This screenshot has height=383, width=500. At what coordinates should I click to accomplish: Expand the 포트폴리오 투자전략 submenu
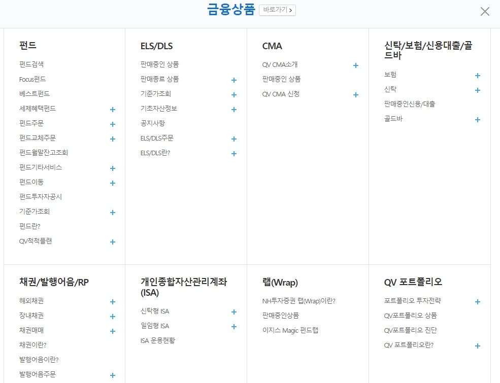(478, 302)
